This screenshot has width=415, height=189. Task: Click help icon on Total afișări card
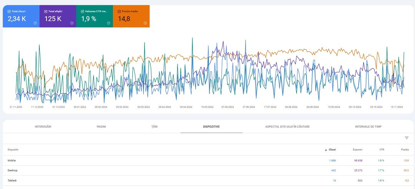[x=72, y=23]
